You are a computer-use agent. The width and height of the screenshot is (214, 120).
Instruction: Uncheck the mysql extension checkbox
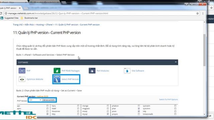tap(108, 114)
